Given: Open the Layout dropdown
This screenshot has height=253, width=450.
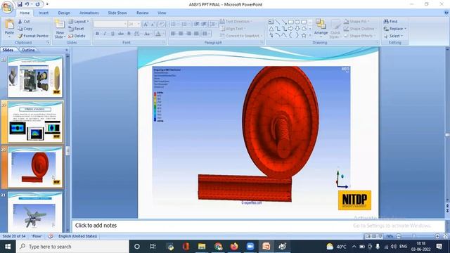Looking at the screenshot, I should 79,22.
